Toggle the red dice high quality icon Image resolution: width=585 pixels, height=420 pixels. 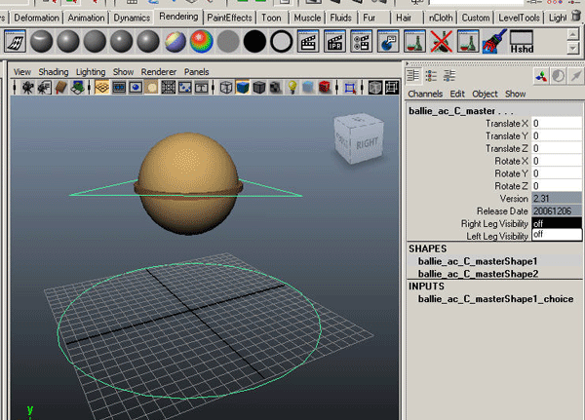coord(325,88)
